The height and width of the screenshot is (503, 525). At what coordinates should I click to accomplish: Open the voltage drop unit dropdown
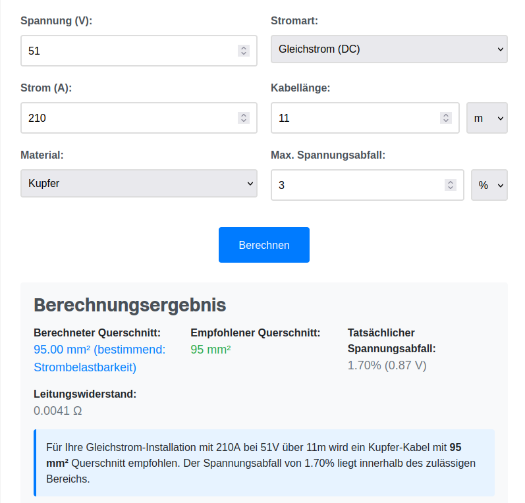click(489, 185)
